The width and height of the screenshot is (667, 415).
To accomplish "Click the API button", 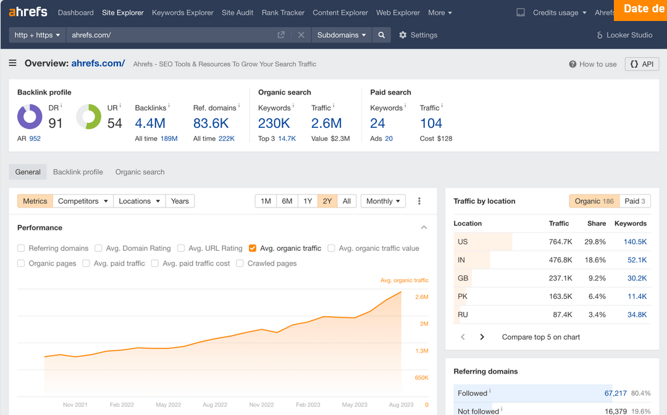I will [642, 64].
